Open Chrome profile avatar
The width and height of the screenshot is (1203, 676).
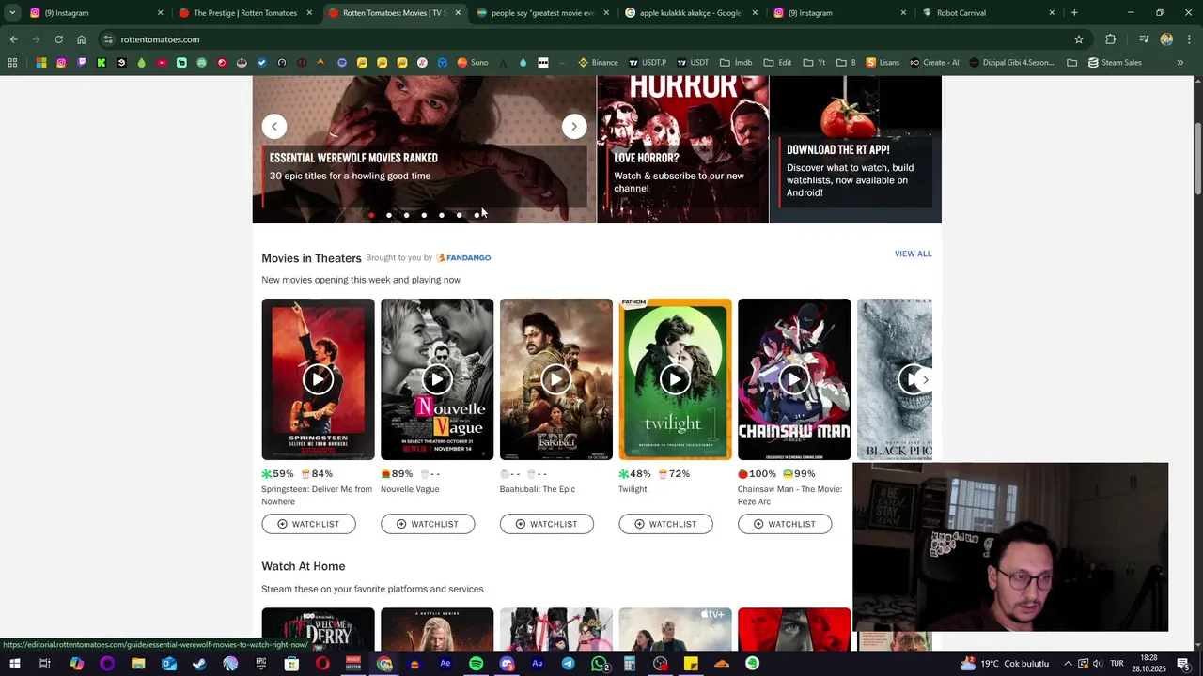pyautogui.click(x=1166, y=39)
